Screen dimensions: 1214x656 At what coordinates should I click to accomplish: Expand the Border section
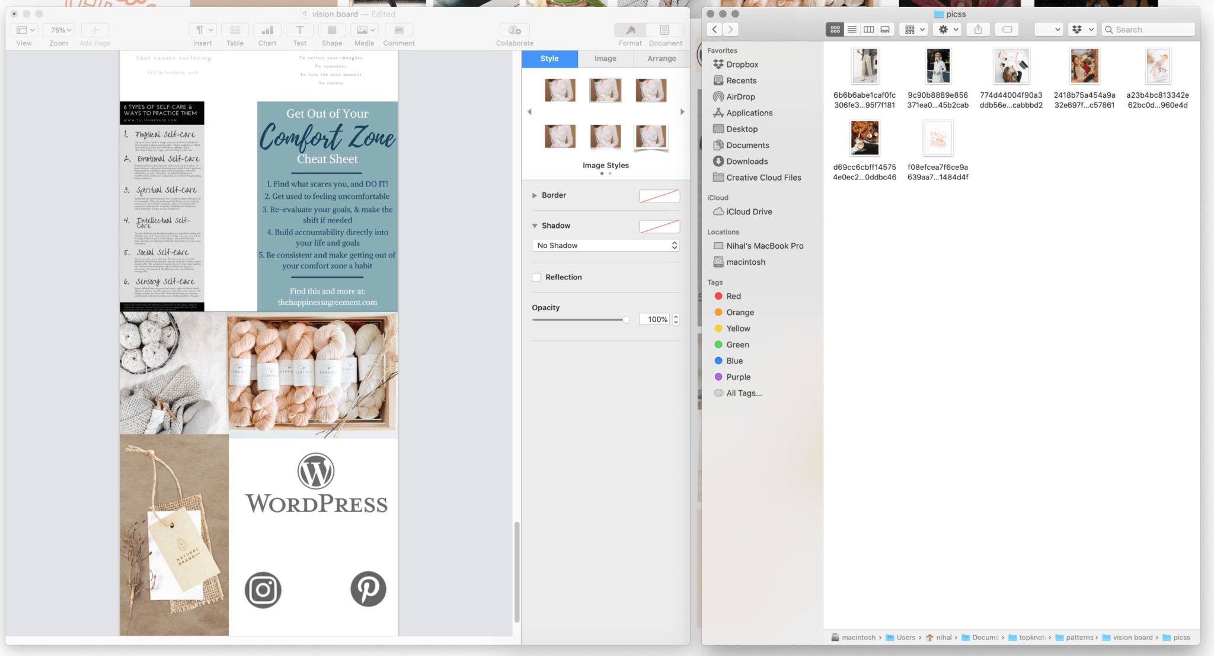[534, 195]
